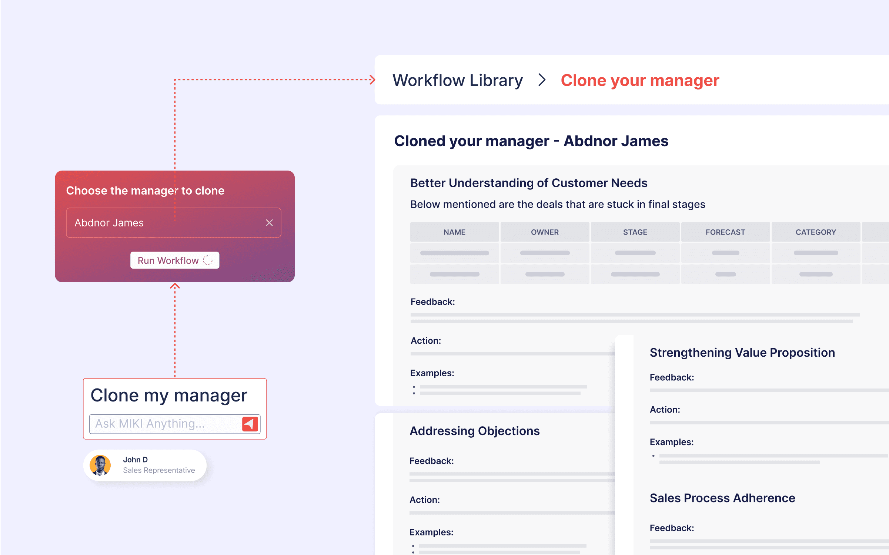Screen dimensions: 889x555
Task: Sort by the NAME column header
Action: 454,232
